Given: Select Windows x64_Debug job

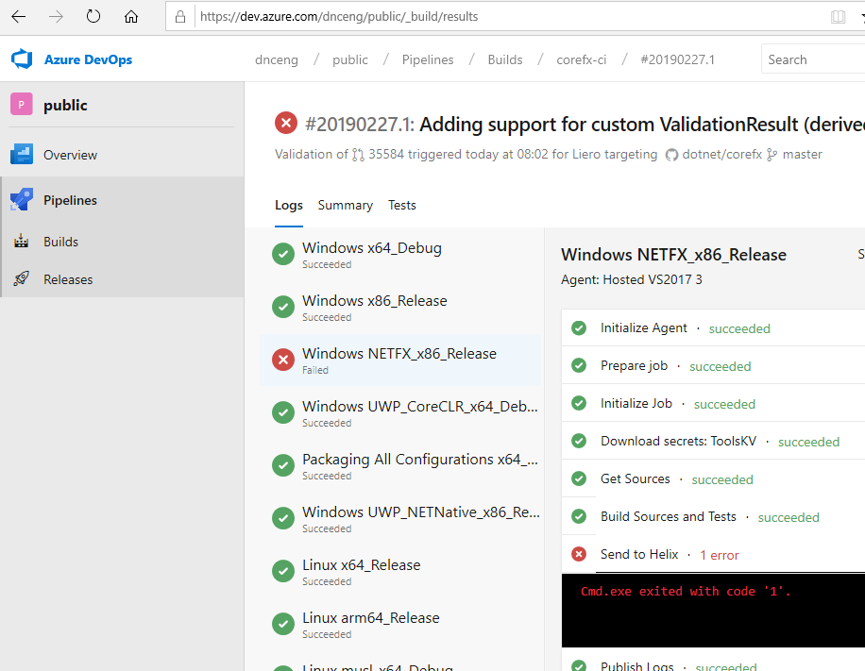Looking at the screenshot, I should [x=400, y=254].
